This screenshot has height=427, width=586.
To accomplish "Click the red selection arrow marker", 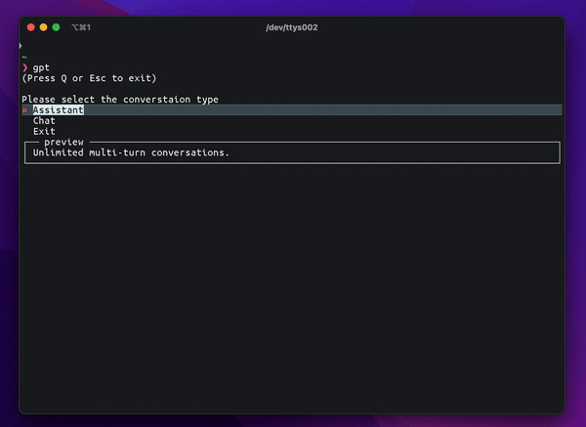I will (24, 110).
